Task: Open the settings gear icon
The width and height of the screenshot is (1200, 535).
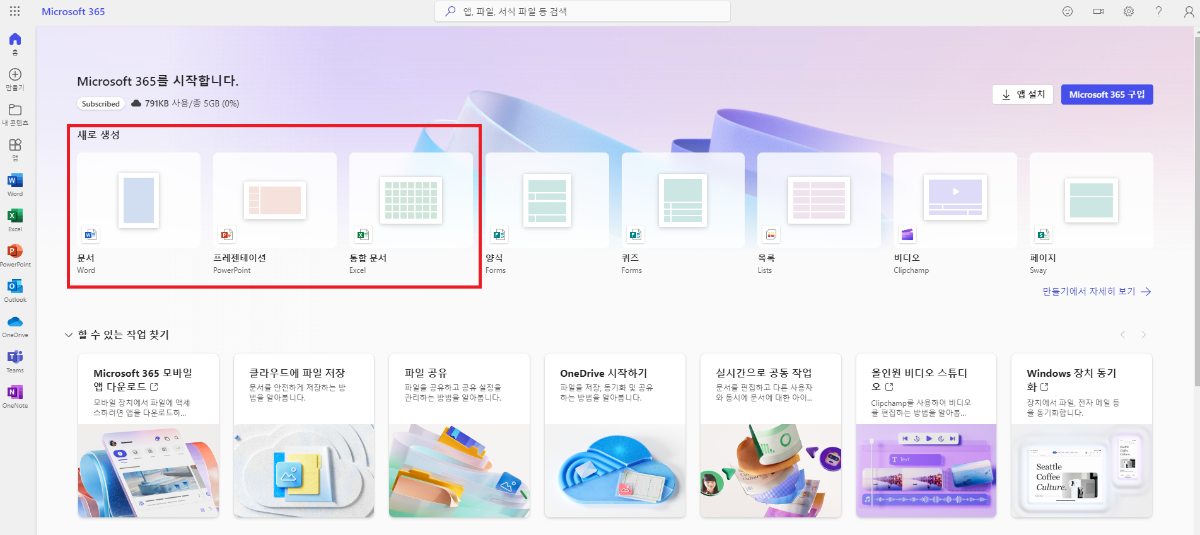Action: click(x=1129, y=11)
